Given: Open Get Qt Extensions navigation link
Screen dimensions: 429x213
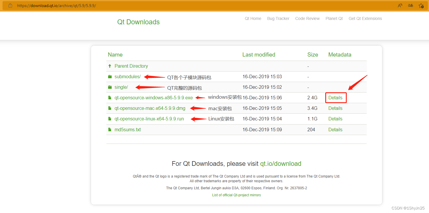Looking at the screenshot, I should pyautogui.click(x=365, y=18).
